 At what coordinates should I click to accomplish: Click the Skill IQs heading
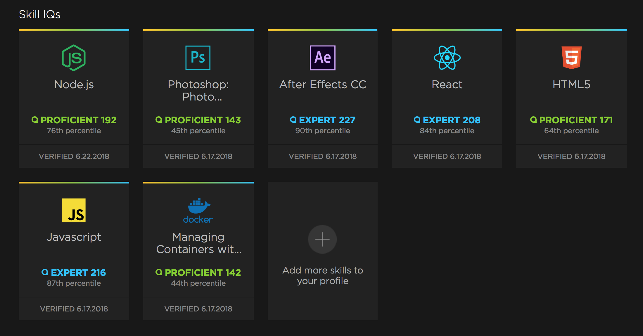point(39,14)
